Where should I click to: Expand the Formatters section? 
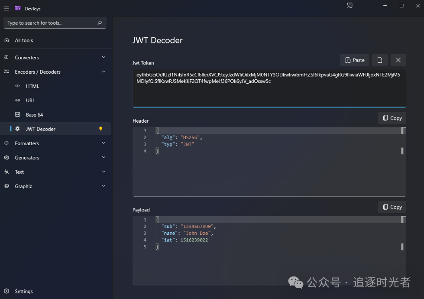[104, 143]
